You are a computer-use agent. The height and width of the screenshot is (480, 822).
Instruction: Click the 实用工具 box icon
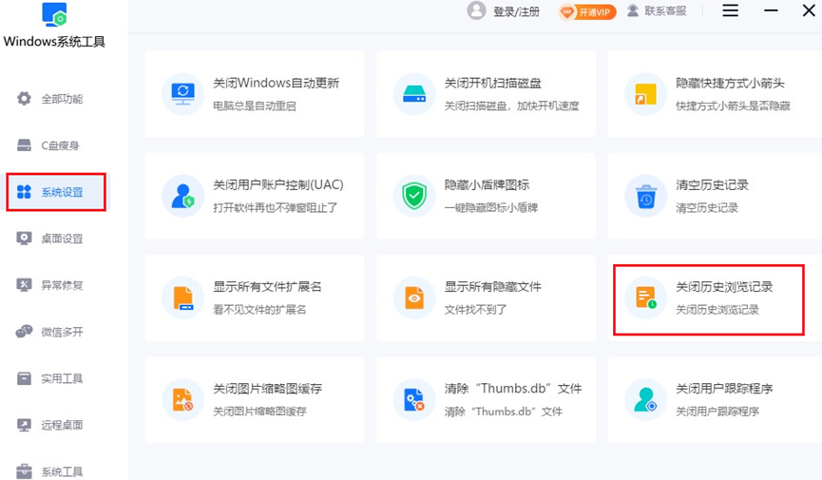pyautogui.click(x=24, y=378)
